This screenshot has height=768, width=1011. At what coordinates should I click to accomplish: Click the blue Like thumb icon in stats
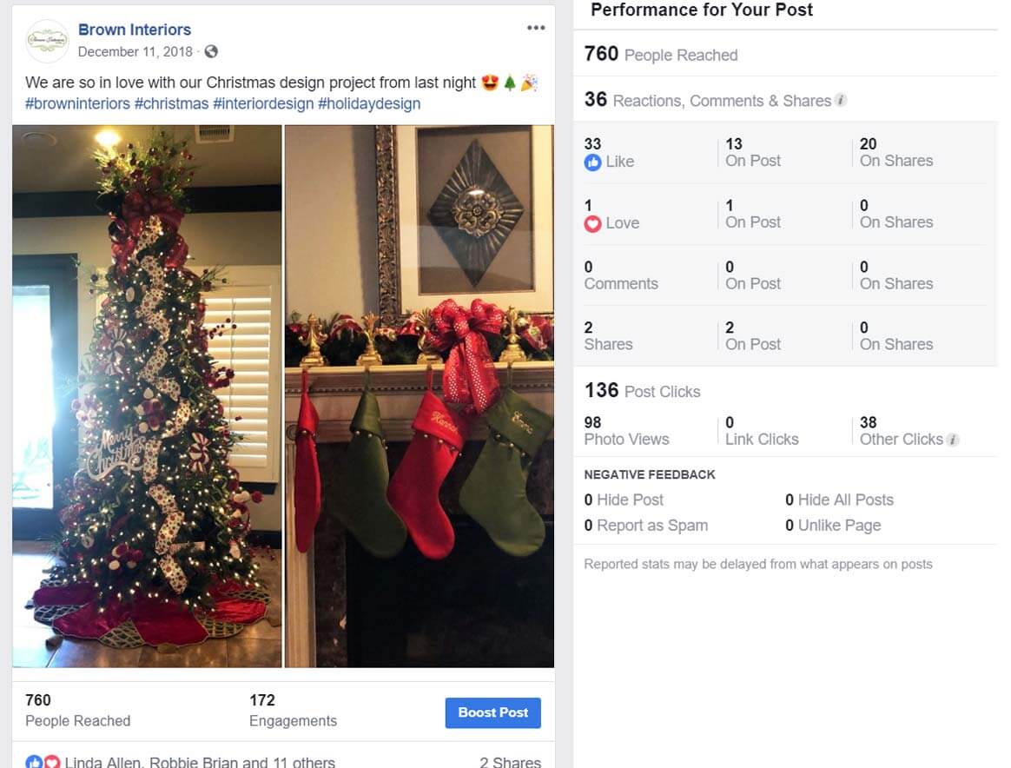click(x=592, y=162)
